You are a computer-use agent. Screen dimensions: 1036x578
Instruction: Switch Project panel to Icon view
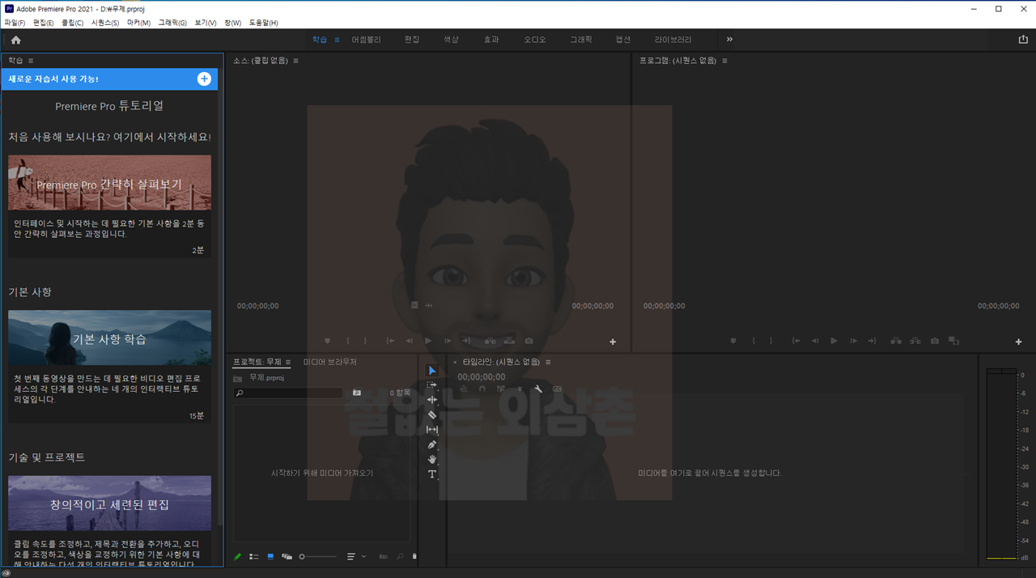(270, 556)
